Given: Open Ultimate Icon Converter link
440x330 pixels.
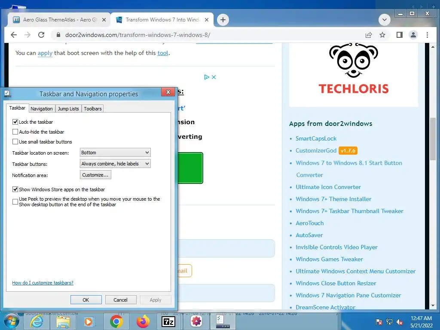Looking at the screenshot, I should [x=328, y=187].
